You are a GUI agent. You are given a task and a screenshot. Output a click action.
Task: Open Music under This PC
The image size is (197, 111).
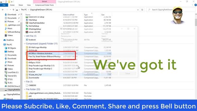pos(10,62)
